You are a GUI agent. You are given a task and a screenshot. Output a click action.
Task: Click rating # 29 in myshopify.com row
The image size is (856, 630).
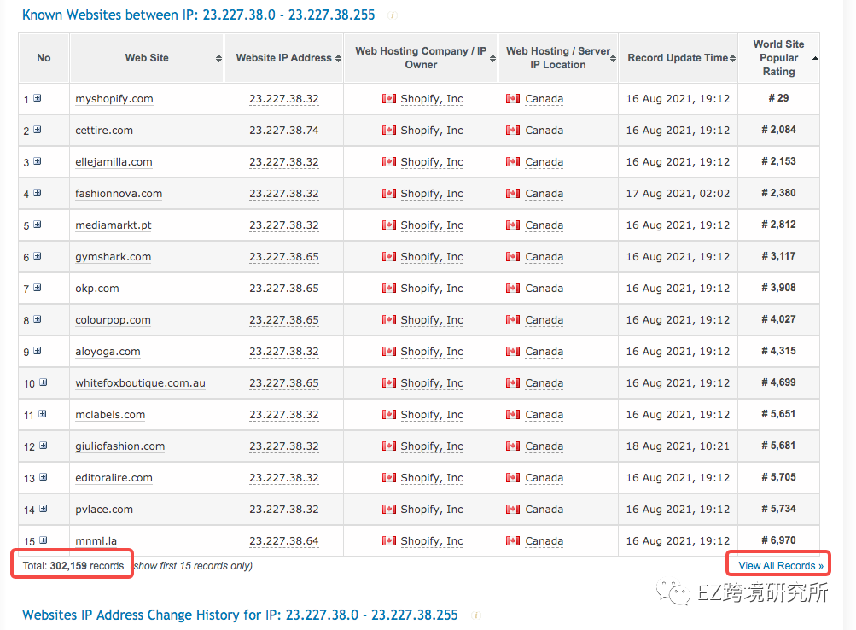click(x=778, y=98)
